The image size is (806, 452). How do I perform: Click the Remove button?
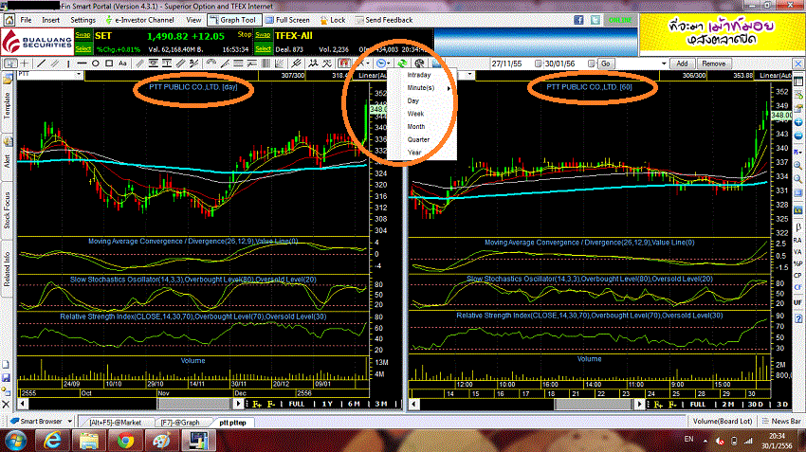[x=713, y=63]
